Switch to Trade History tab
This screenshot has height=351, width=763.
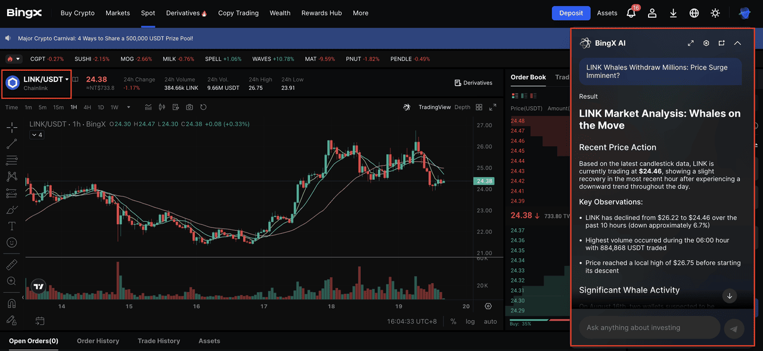coord(159,341)
